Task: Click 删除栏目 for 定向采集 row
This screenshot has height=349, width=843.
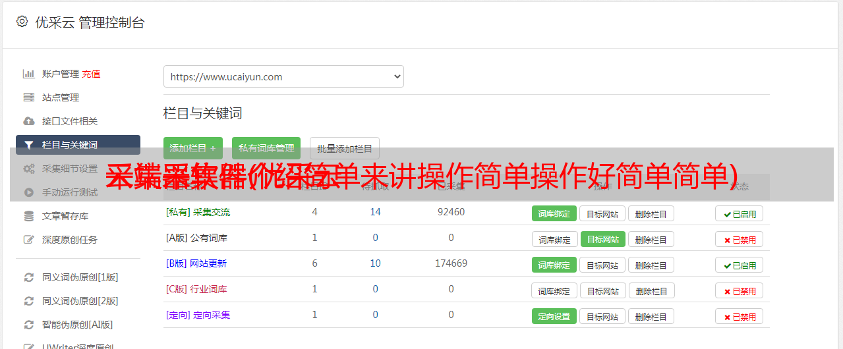Action: point(651,316)
